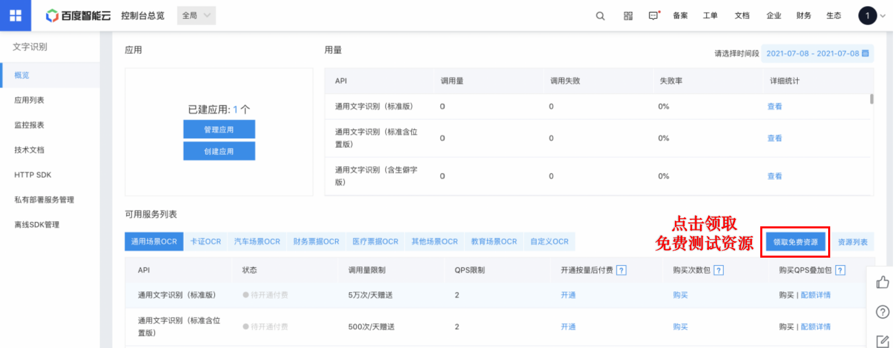Image resolution: width=894 pixels, height=348 pixels.
Task: Switch to the 医疗票据OCR tab
Action: [376, 241]
